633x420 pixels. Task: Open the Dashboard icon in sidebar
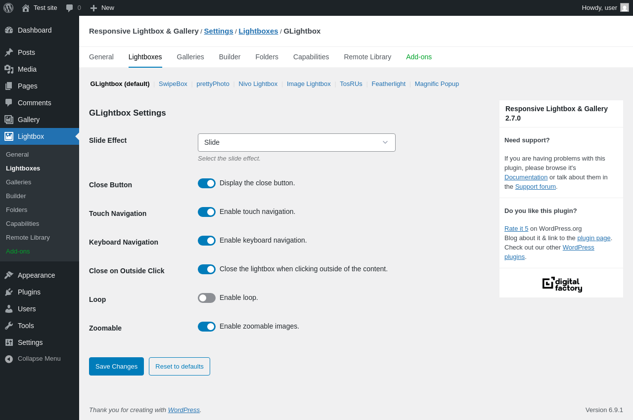[9, 30]
